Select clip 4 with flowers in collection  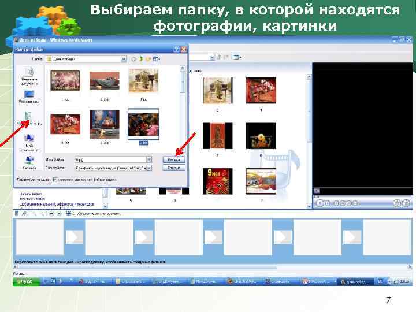[x=261, y=91]
